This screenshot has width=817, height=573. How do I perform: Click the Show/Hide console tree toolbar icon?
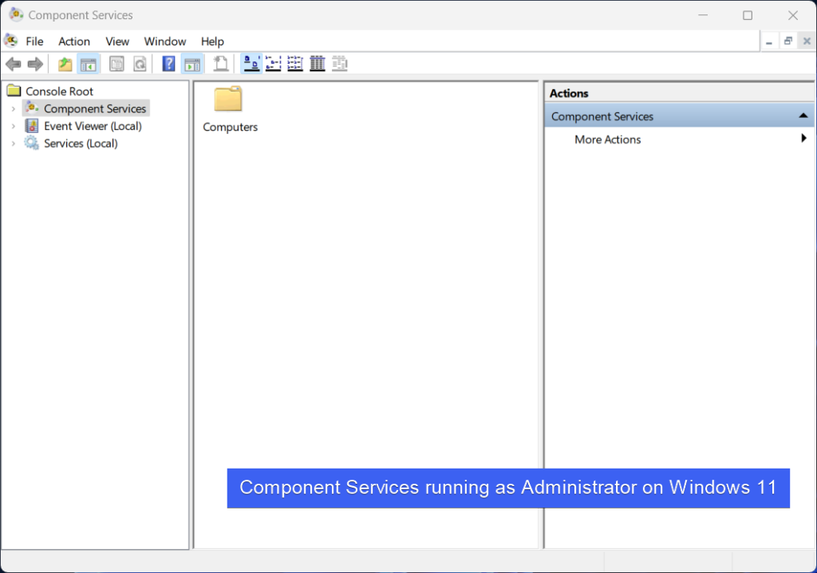click(88, 63)
